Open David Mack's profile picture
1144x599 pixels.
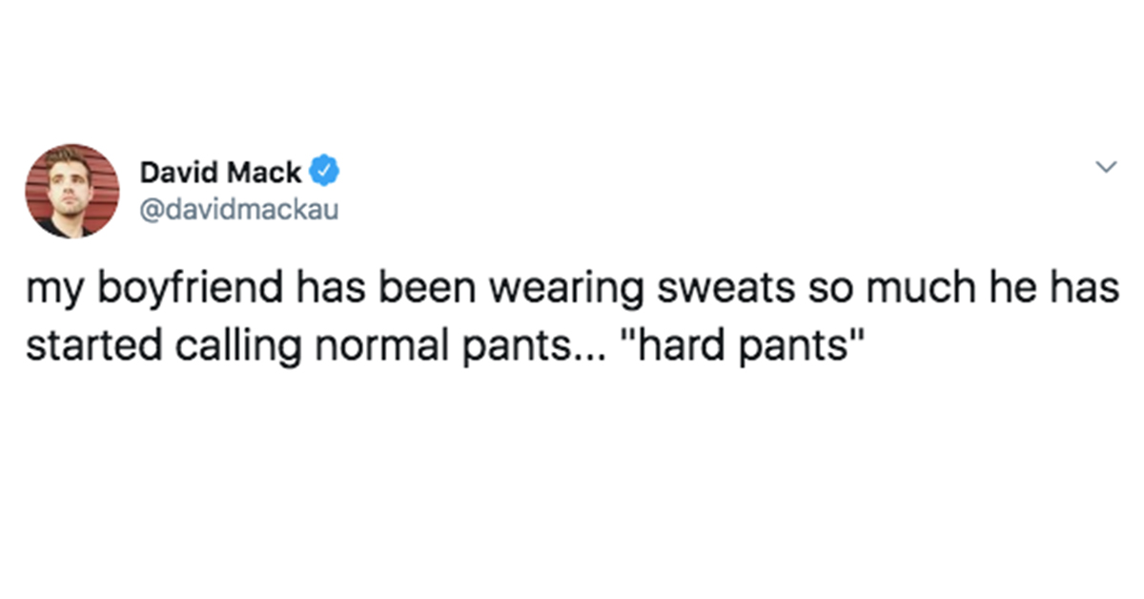click(x=72, y=191)
